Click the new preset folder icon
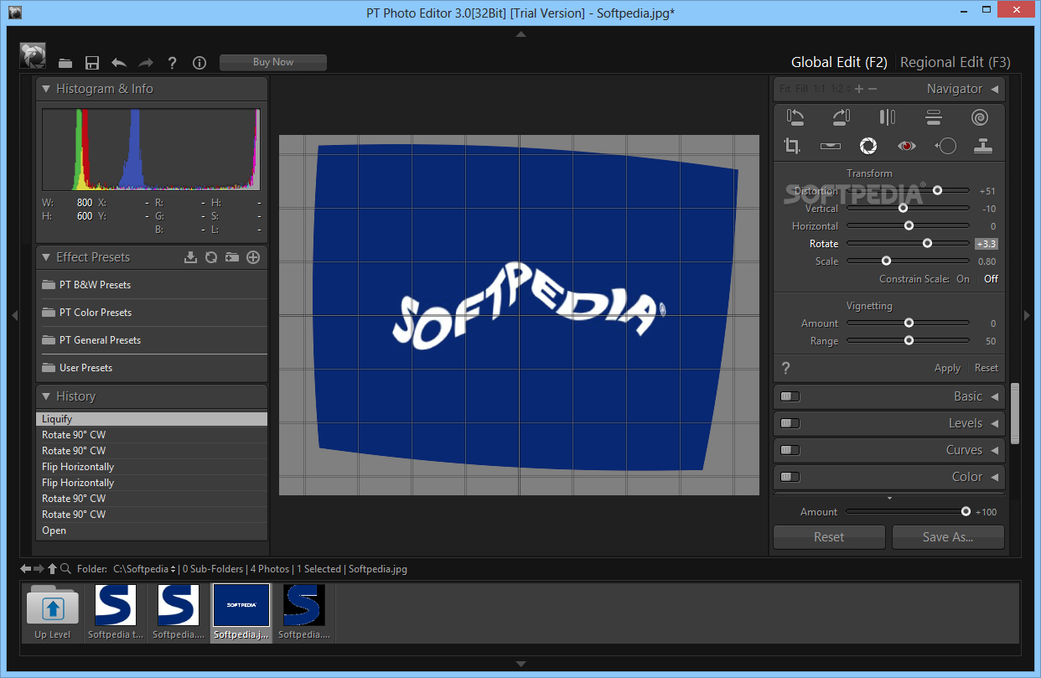Screen dimensions: 1041x678 (x=232, y=257)
